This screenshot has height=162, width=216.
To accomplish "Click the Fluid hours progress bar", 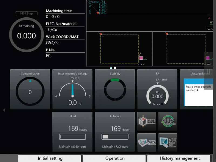I will click(x=72, y=137).
